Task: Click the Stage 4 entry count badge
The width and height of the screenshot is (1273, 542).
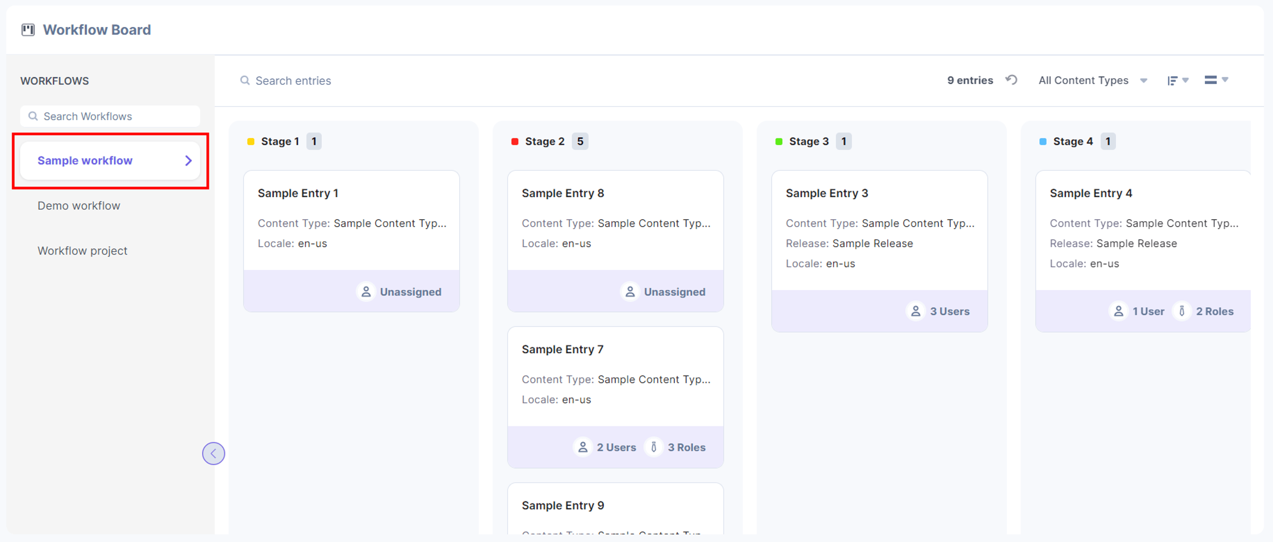Action: coord(1108,142)
